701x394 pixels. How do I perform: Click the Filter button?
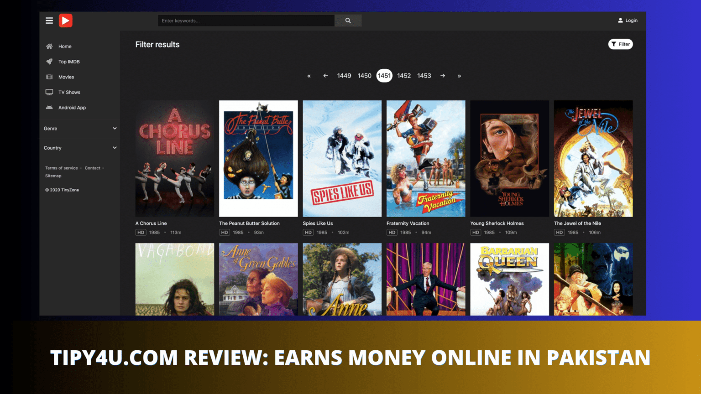620,44
